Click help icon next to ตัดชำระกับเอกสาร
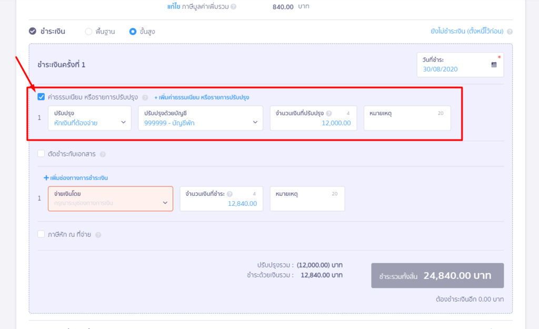Viewport: 539px width, 329px height. pyautogui.click(x=103, y=154)
